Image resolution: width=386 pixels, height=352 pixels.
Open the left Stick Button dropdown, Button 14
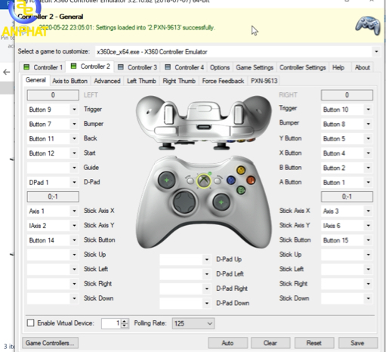tap(74, 240)
